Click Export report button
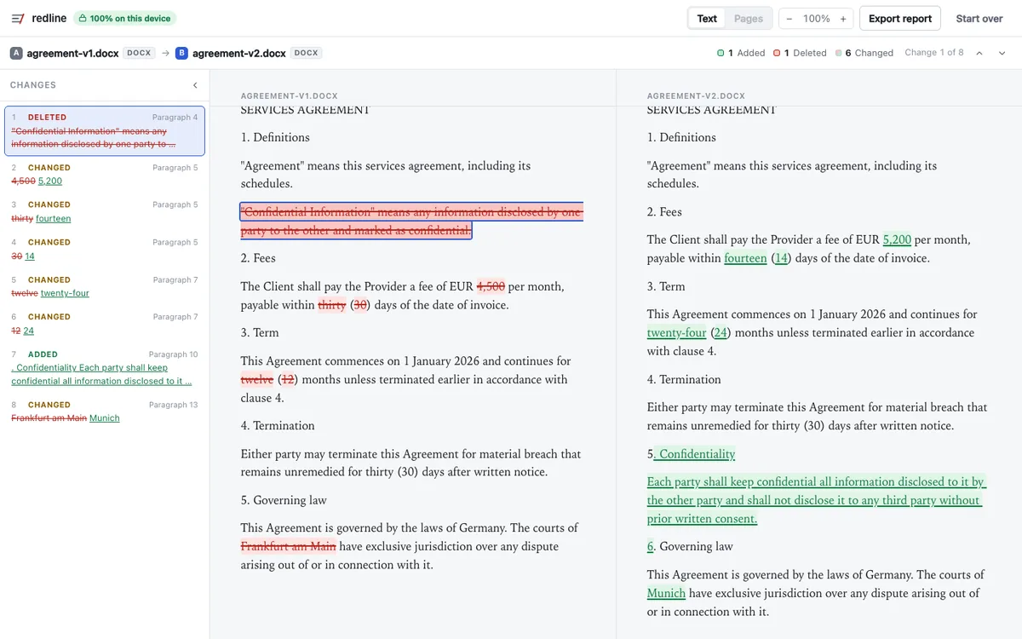 [900, 18]
